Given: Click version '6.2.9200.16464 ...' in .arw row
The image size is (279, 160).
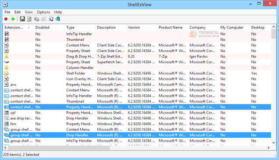Looking at the screenshot, I should (141, 85).
